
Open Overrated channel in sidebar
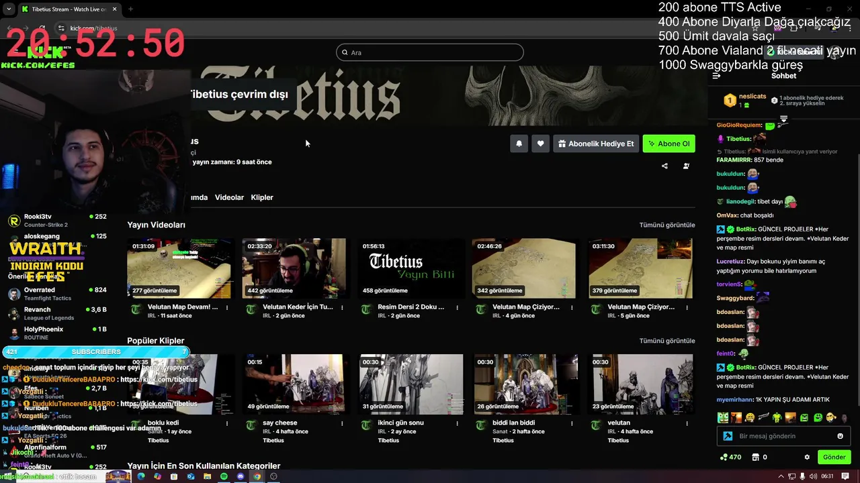[56, 294]
